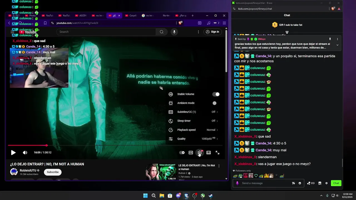Open Kick chat settings gear
Viewport: 356px width, 200px height.
click(x=327, y=183)
